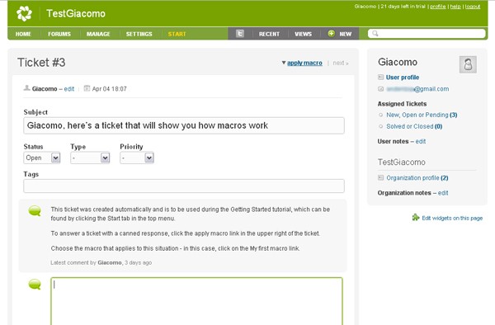Click the green plus New icon
The width and height of the screenshot is (495, 325).
click(x=331, y=34)
